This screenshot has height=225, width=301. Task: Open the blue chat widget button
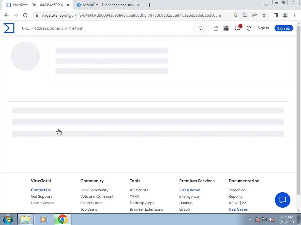pos(282,200)
